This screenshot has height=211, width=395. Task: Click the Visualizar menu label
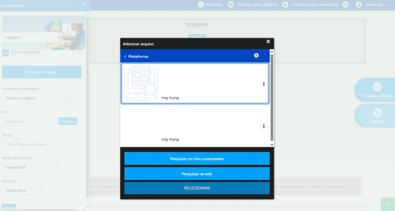click(x=215, y=5)
